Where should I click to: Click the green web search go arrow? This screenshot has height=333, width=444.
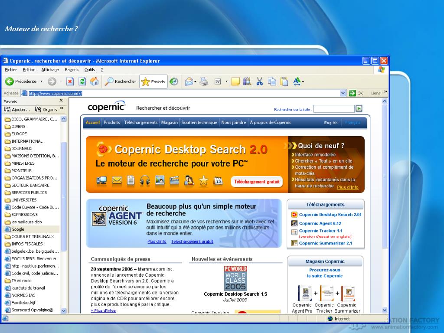(359, 109)
